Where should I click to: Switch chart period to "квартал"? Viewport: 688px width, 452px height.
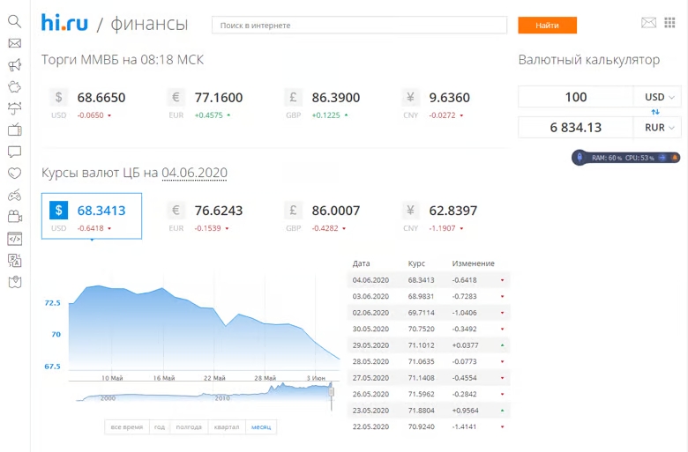click(226, 427)
